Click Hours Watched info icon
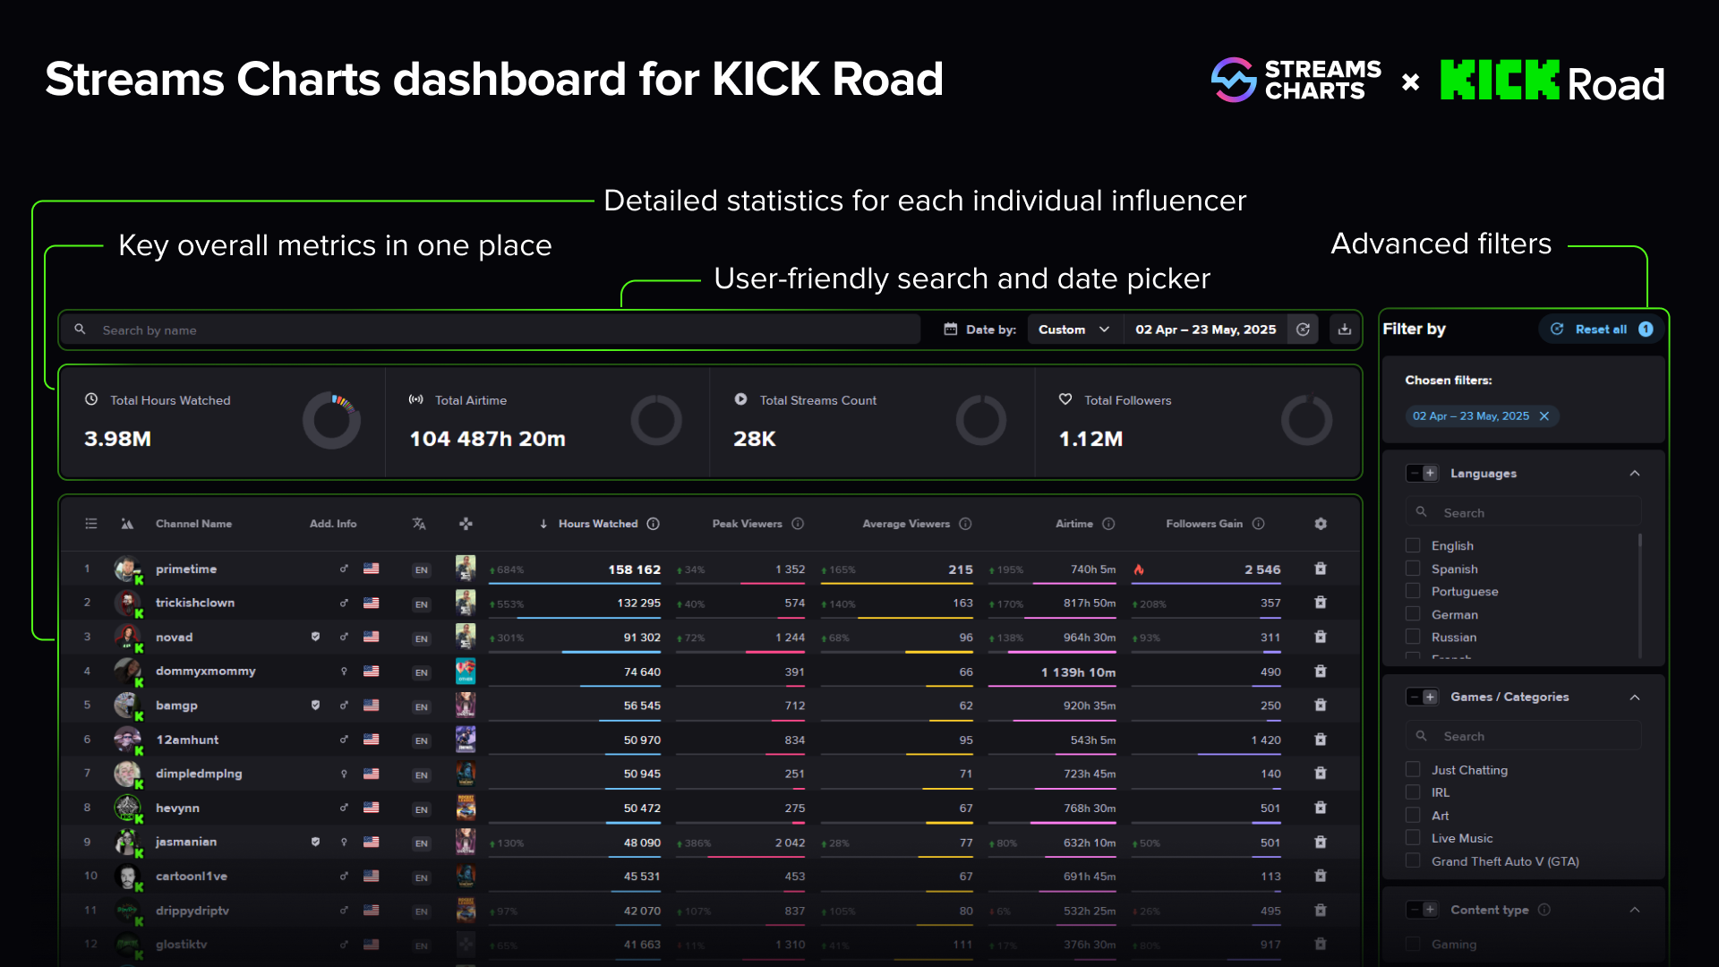 coord(654,524)
